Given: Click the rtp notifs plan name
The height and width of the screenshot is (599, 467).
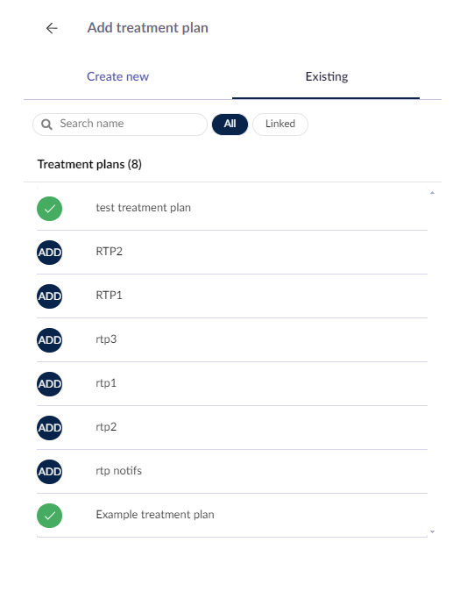Looking at the screenshot, I should (118, 471).
